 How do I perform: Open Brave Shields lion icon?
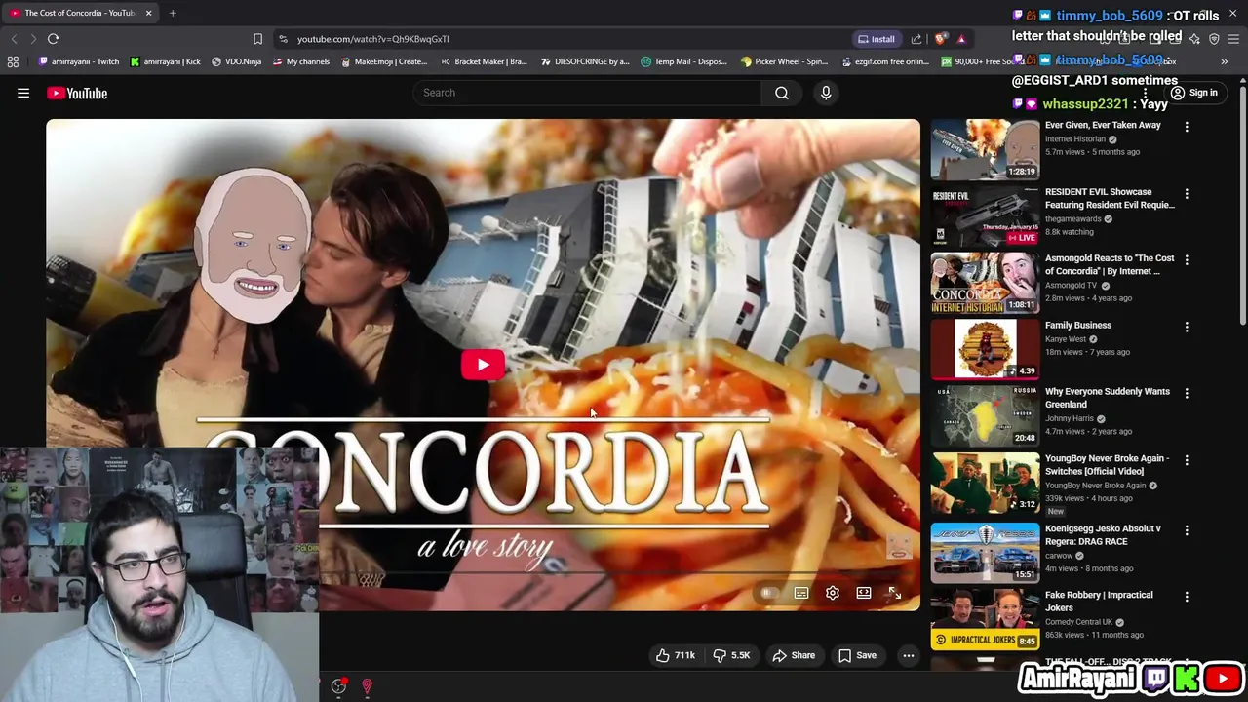point(940,39)
